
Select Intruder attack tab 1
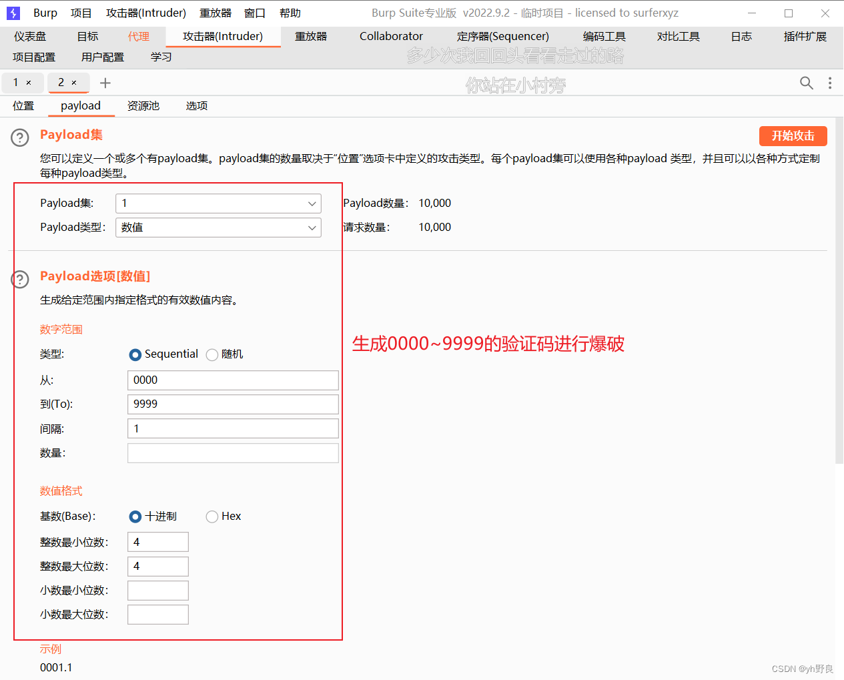click(x=16, y=83)
